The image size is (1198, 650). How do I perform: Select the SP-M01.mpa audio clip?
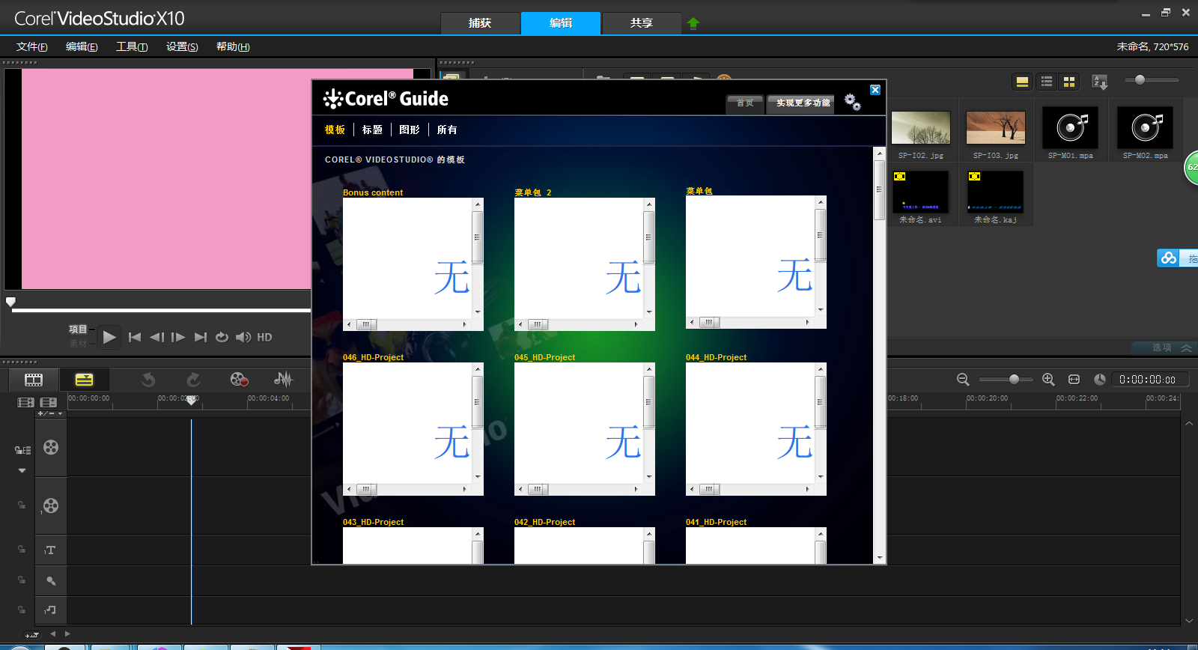coord(1071,127)
